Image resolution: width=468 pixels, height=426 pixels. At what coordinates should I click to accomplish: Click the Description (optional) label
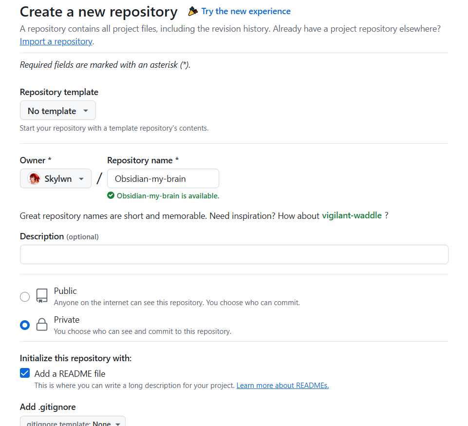[59, 236]
